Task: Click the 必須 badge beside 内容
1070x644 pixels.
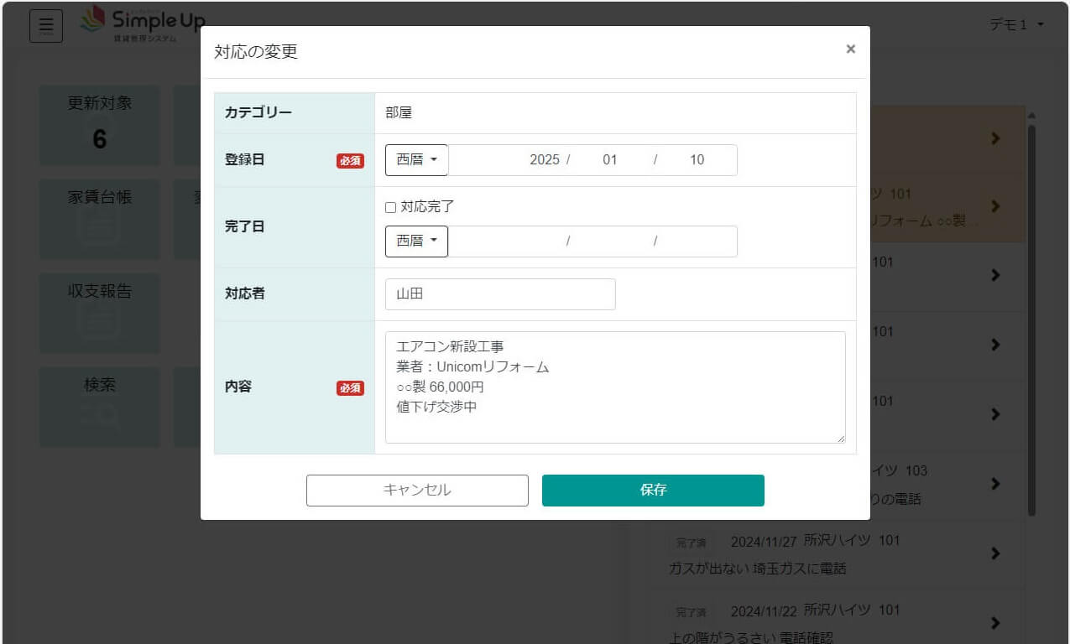Action: (351, 387)
